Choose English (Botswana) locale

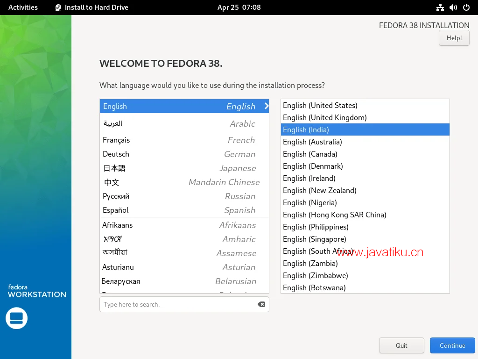365,287
